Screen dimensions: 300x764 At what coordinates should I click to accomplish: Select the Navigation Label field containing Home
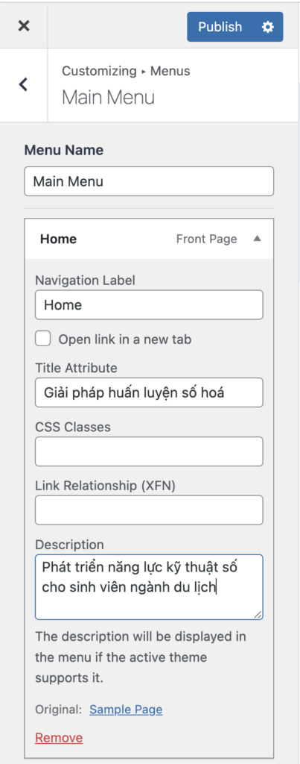pos(149,305)
